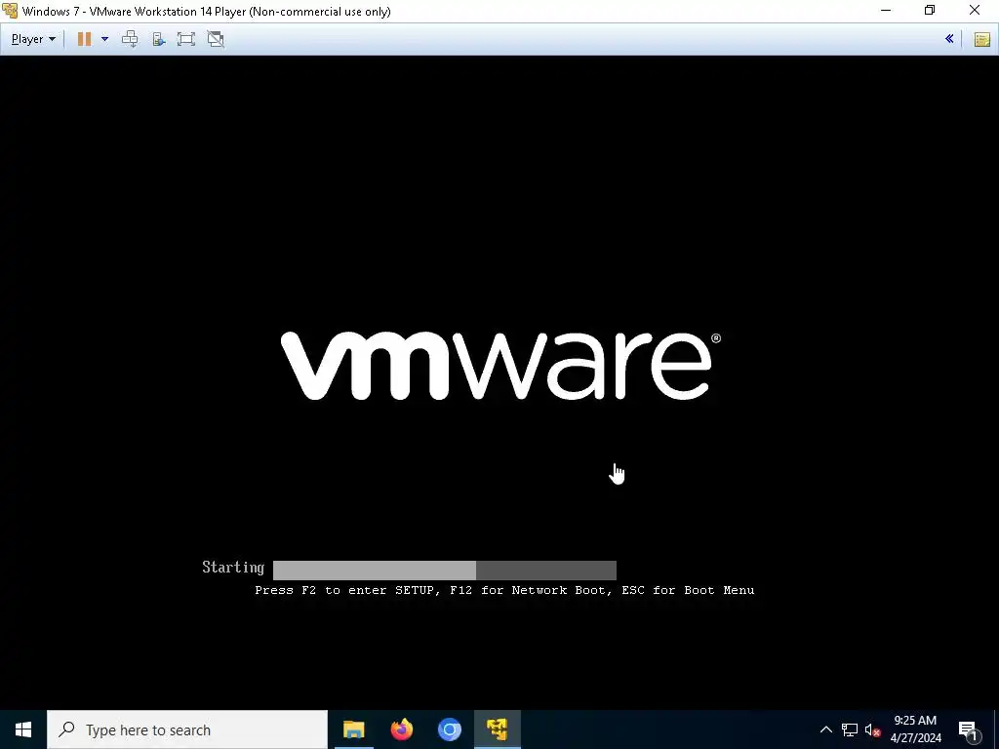
Task: Click the VMware Player title bar icon
Action: click(10, 11)
